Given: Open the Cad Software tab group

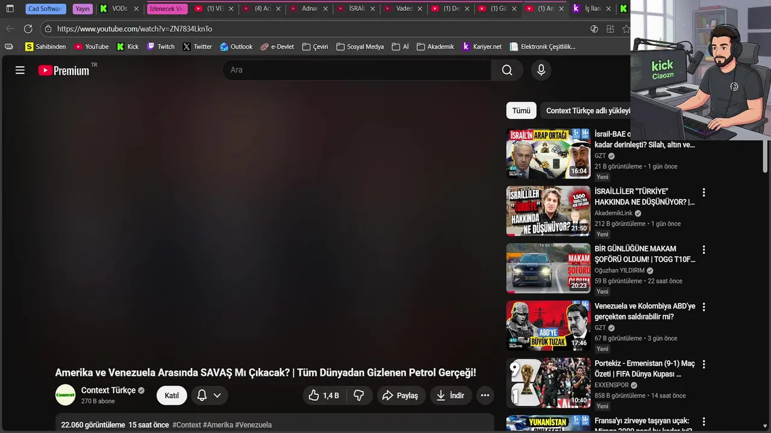Looking at the screenshot, I should (46, 9).
